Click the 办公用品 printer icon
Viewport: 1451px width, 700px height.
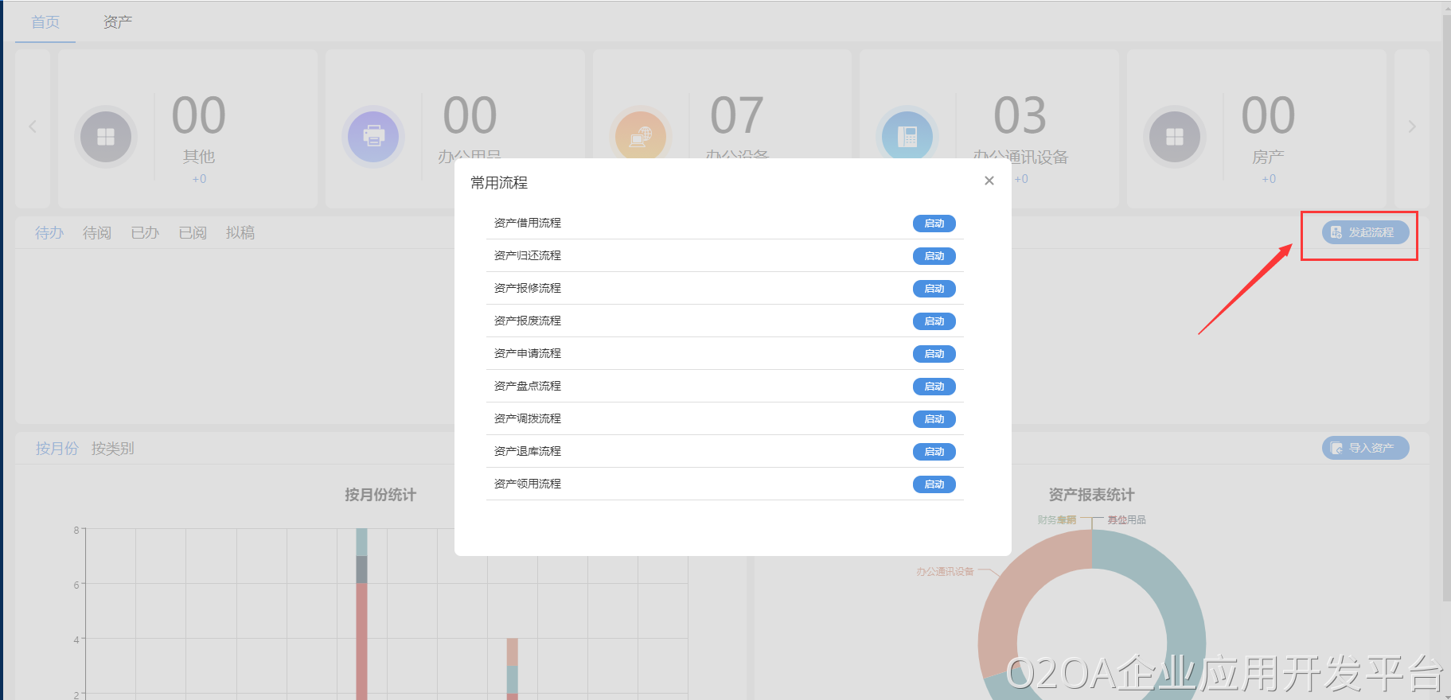click(x=373, y=137)
